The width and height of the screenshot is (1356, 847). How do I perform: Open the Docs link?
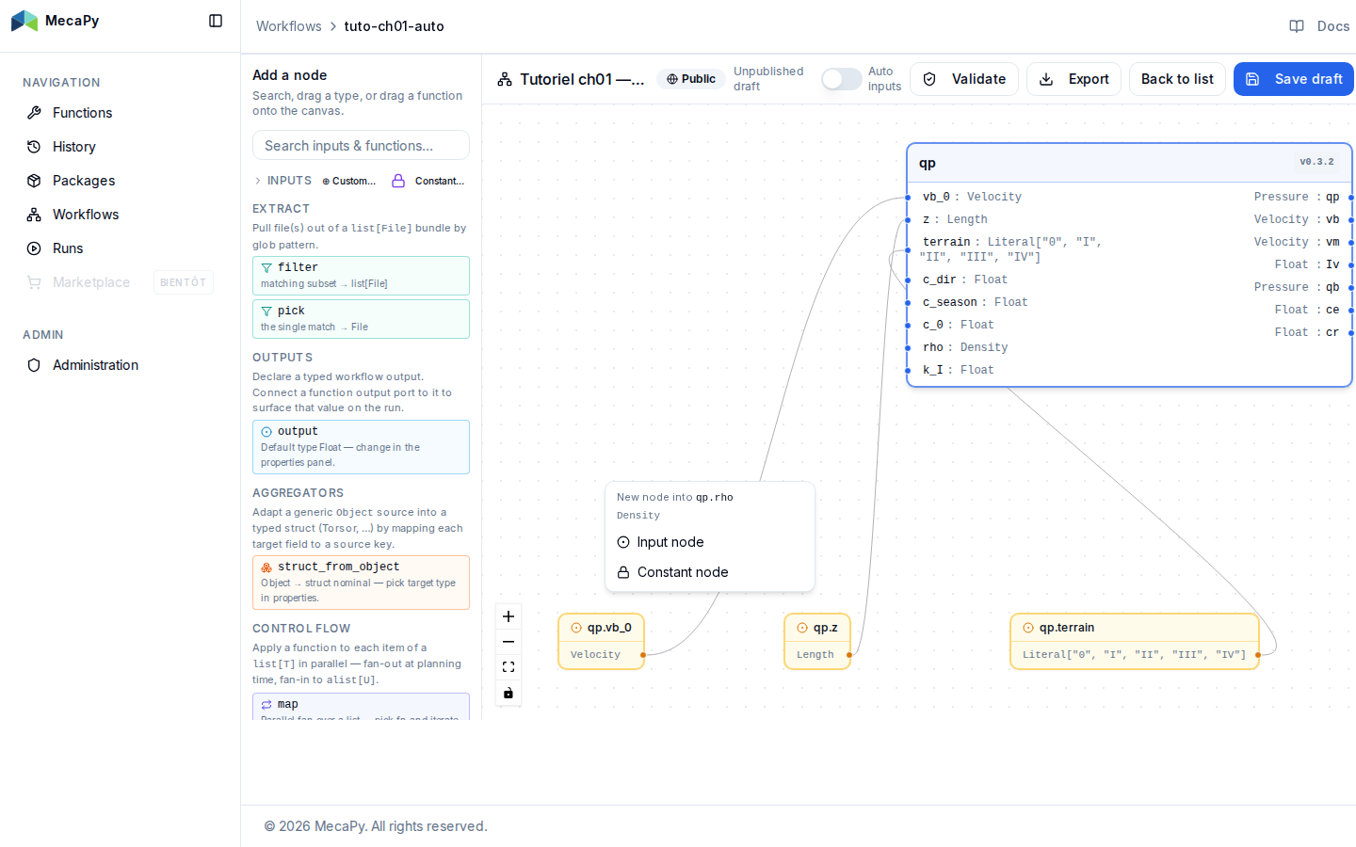pyautogui.click(x=1319, y=26)
